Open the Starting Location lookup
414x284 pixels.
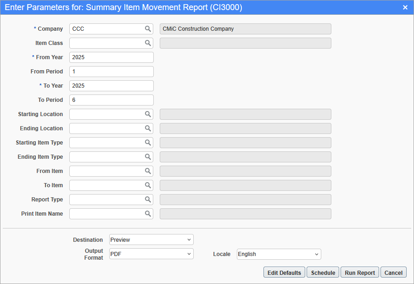click(x=148, y=114)
